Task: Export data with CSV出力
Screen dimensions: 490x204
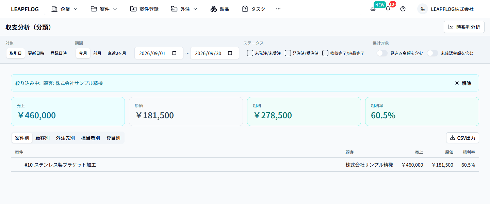Action: [x=462, y=138]
